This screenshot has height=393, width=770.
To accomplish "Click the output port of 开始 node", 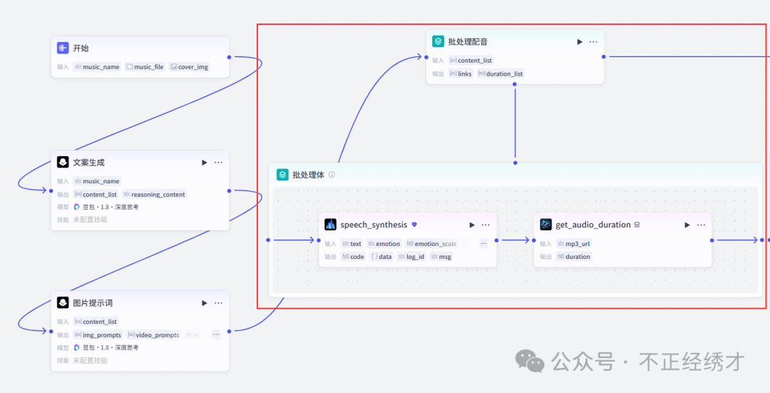I will (x=229, y=57).
